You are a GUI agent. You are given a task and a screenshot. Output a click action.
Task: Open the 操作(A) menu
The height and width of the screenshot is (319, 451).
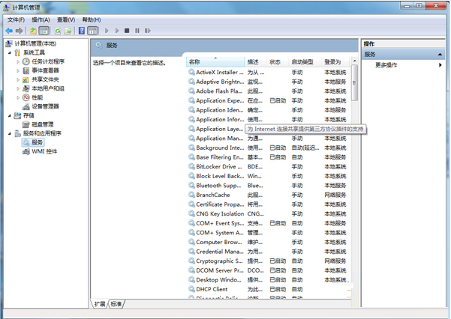click(41, 19)
